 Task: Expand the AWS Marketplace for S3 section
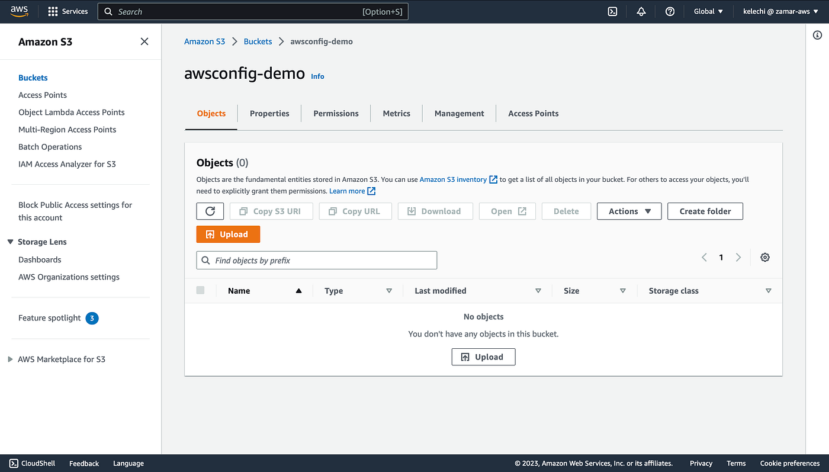(9, 359)
